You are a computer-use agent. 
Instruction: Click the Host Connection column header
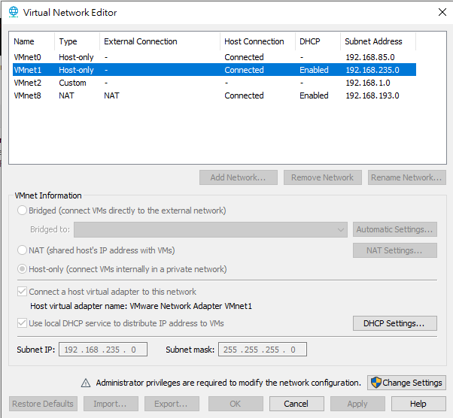tap(256, 41)
